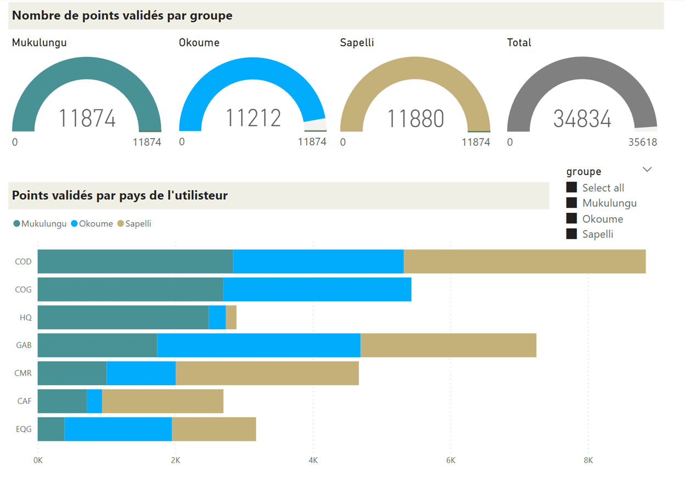Click the Okoume segment of COG bar
This screenshot has height=479, width=685.
[317, 290]
